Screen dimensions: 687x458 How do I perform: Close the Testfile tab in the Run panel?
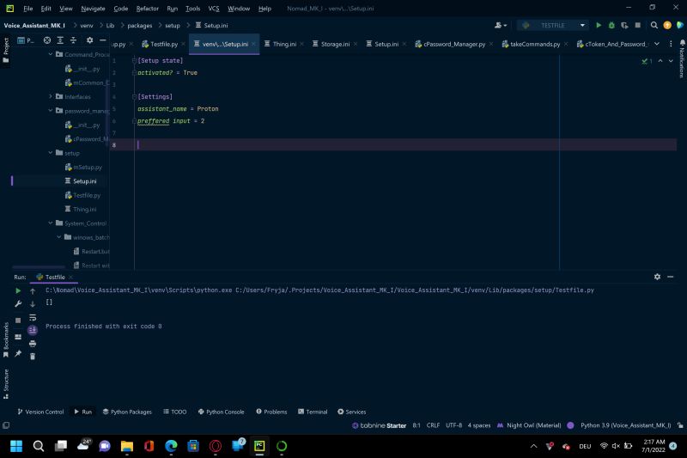click(x=70, y=277)
